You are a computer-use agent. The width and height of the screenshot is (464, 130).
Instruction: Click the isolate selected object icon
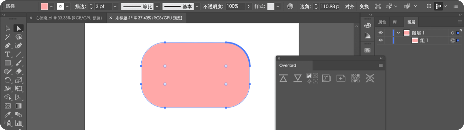[x=378, y=6]
